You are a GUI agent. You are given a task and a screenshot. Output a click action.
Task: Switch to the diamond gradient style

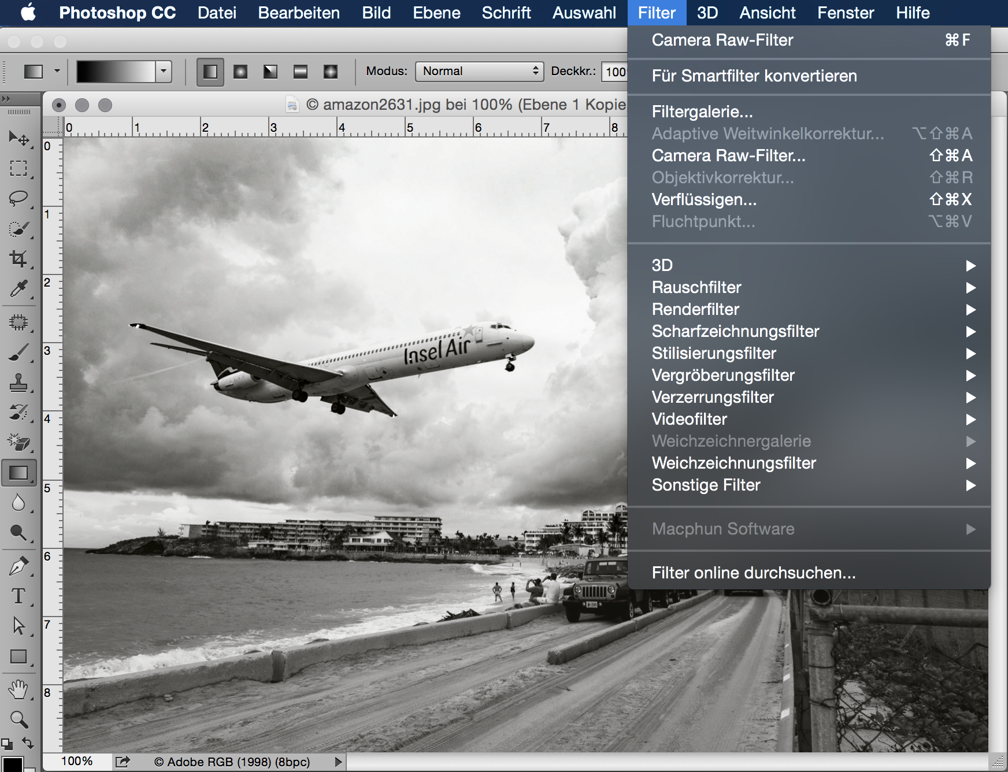click(x=331, y=72)
